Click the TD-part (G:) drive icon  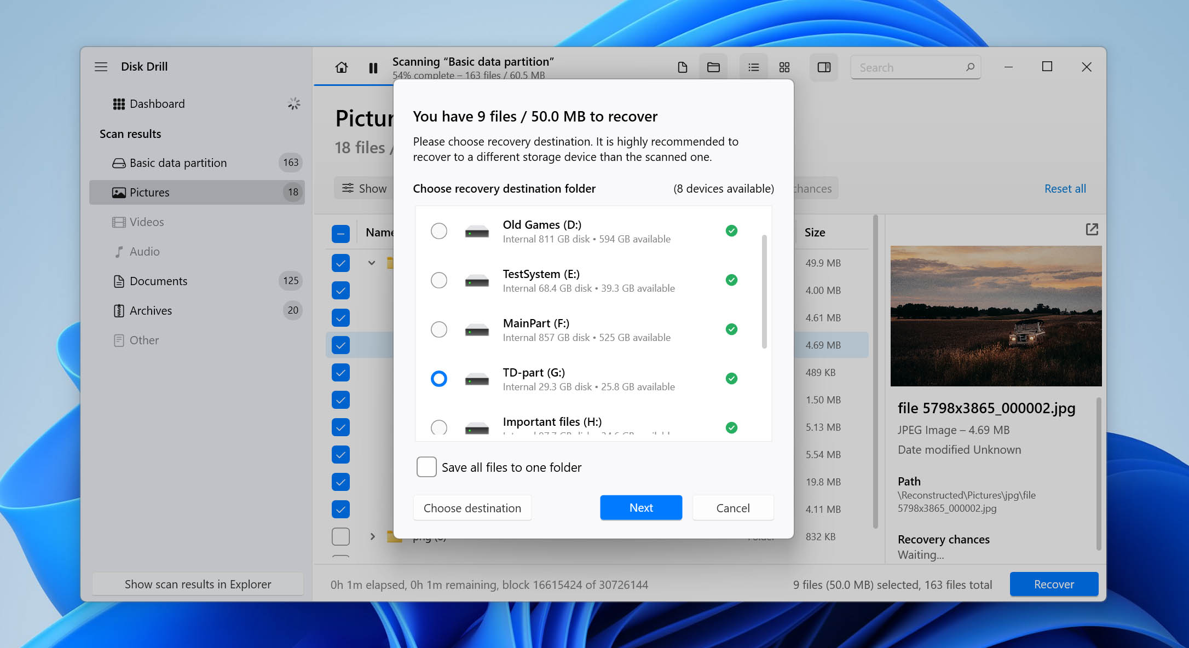click(x=477, y=379)
